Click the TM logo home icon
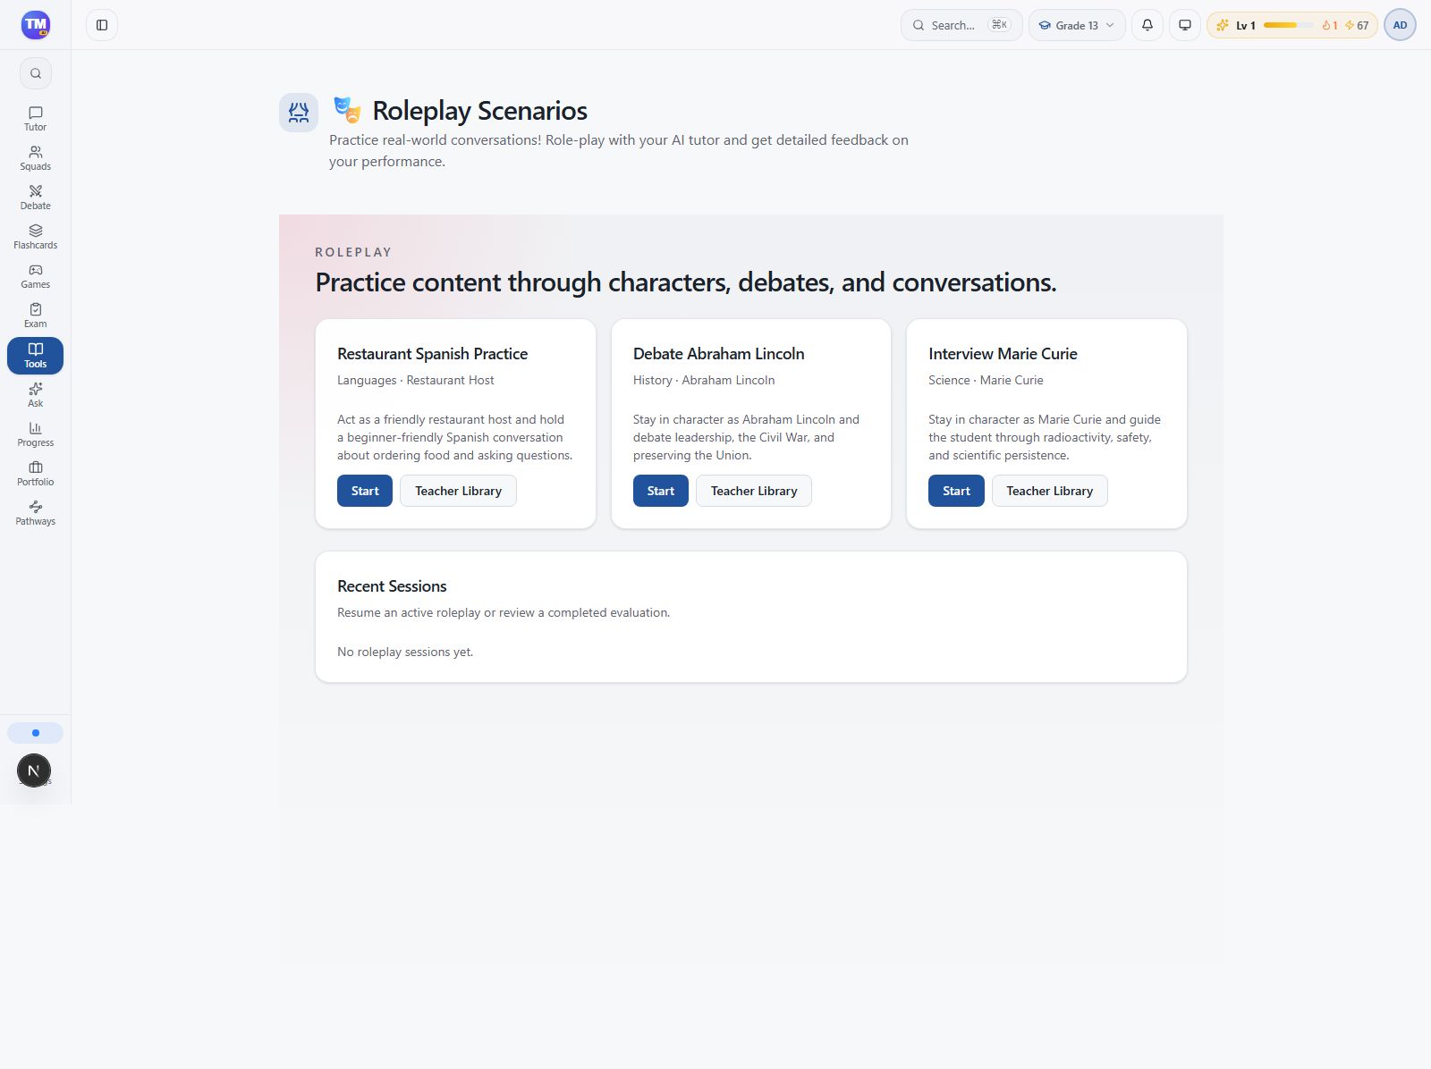Viewport: 1431px width, 1069px height. pyautogui.click(x=36, y=25)
